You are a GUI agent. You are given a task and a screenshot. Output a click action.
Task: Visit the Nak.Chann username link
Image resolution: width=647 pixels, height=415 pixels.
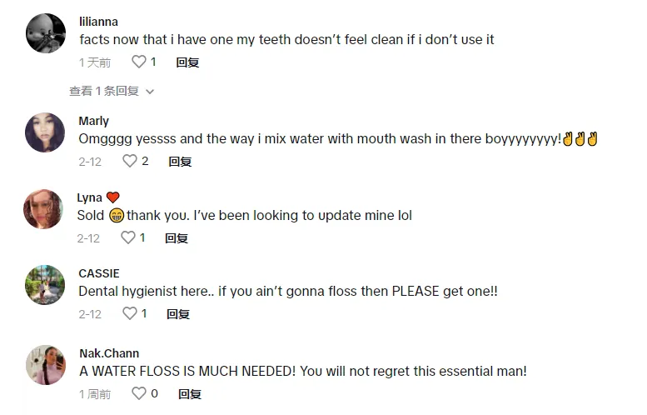point(109,353)
